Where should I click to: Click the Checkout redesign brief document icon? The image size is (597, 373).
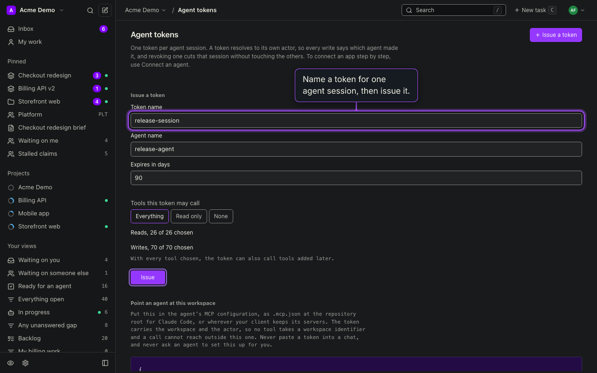tap(11, 128)
